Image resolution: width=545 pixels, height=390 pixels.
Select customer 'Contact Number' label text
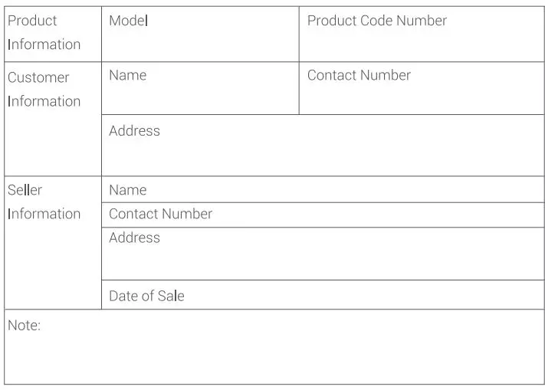coord(359,75)
